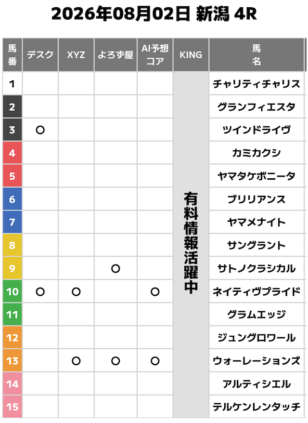Click the AI予想コア circle mark for horse 13
The width and height of the screenshot is (308, 423).
[x=155, y=361]
